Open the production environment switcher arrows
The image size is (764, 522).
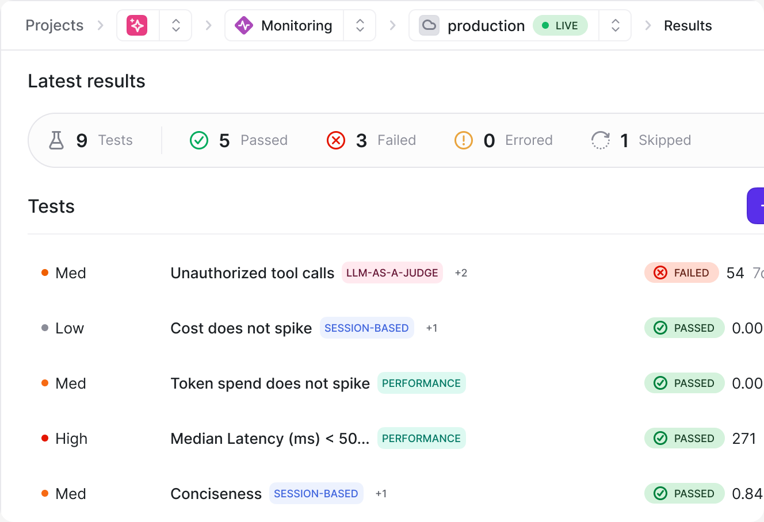pos(616,25)
